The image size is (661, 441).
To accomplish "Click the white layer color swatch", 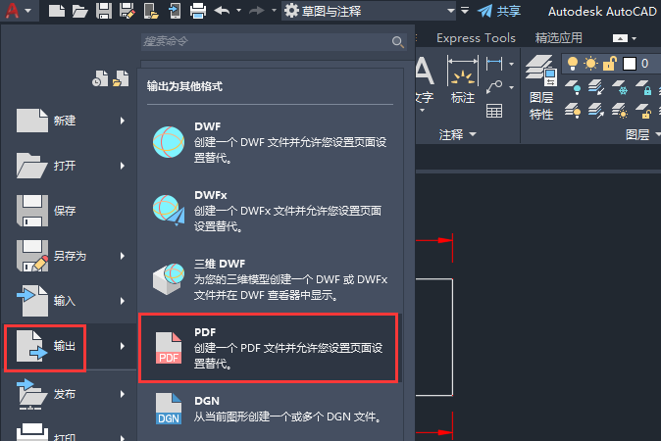I will click(630, 64).
